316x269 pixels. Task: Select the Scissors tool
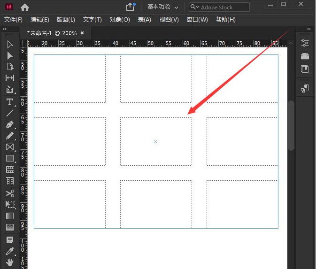point(10,193)
